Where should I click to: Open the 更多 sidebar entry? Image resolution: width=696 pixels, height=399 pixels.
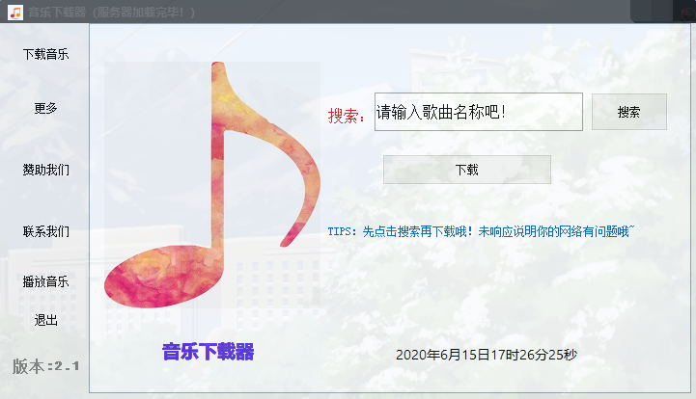pos(45,108)
